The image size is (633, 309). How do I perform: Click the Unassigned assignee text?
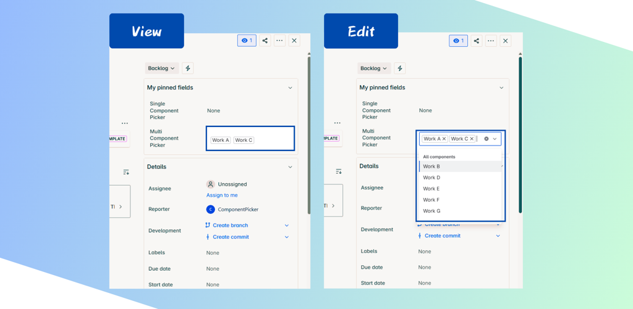pos(232,184)
